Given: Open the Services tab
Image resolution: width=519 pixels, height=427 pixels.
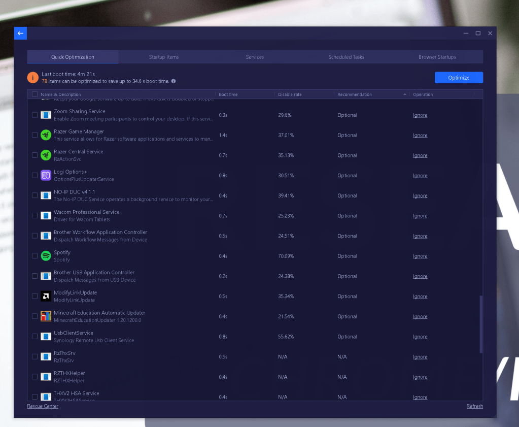Looking at the screenshot, I should tap(255, 57).
